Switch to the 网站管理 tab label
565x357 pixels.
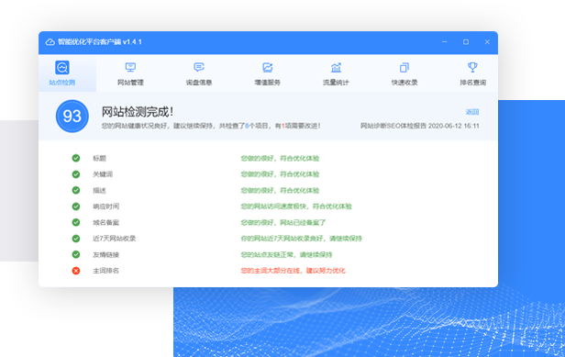click(x=130, y=83)
